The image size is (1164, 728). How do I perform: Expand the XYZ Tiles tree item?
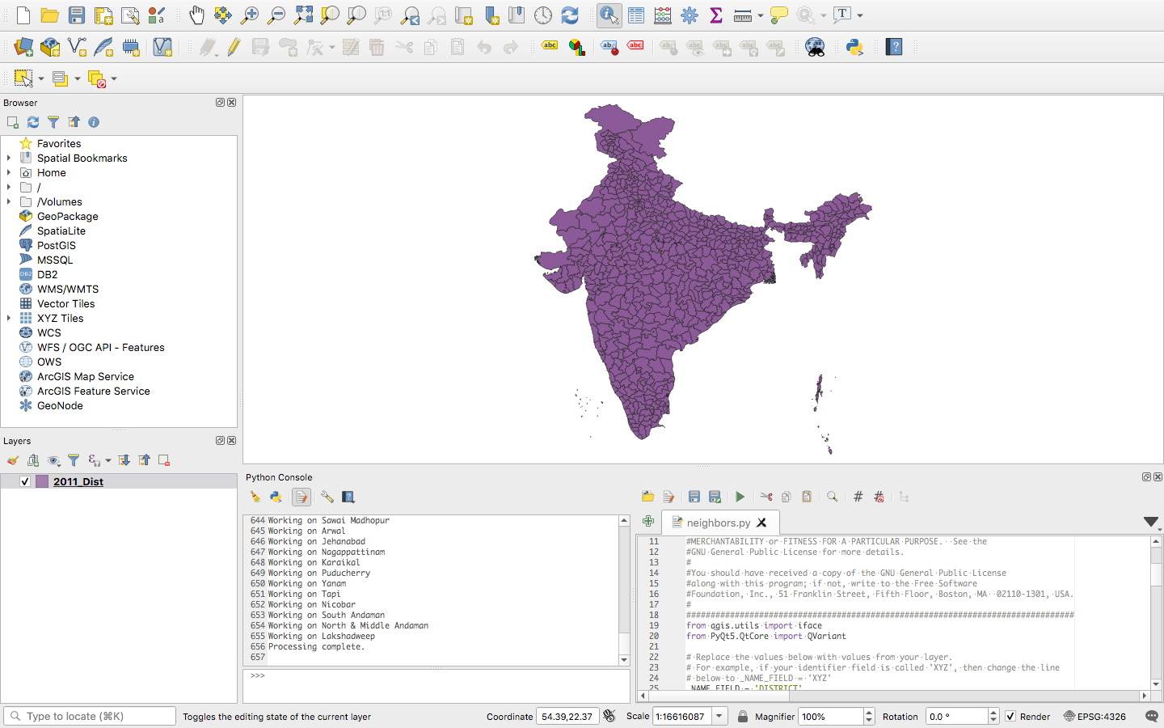9,318
